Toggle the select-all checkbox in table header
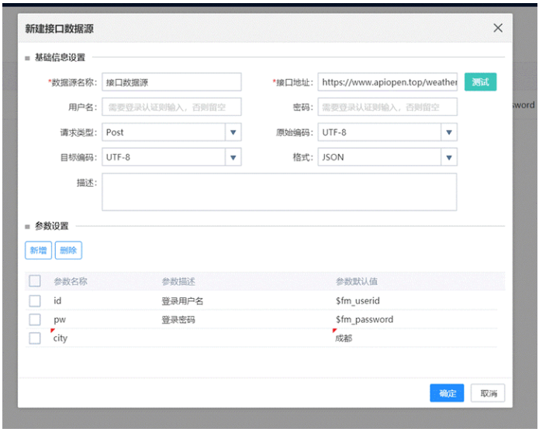This screenshot has width=539, height=432. tap(35, 281)
